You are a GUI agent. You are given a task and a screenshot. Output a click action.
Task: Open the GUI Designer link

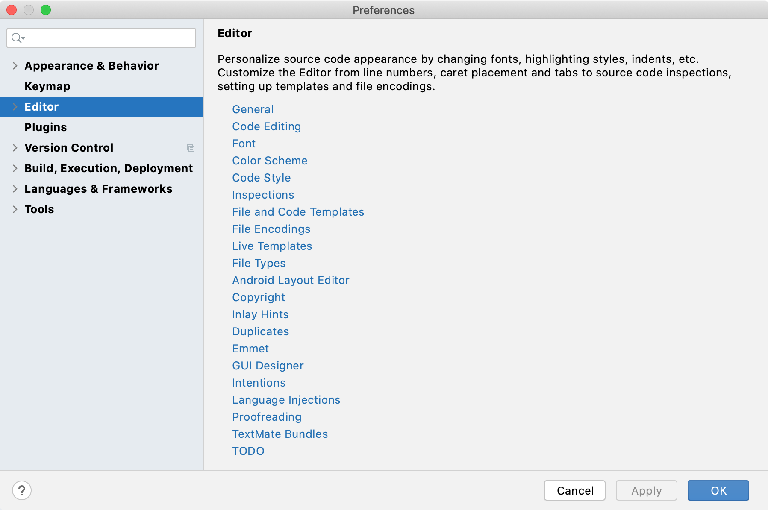(268, 366)
